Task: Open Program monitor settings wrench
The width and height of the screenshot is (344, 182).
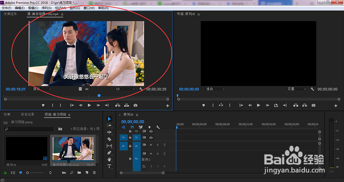Action: click(x=312, y=89)
